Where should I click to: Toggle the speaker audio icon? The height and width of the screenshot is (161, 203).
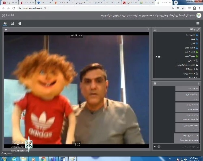[x=5, y=23]
